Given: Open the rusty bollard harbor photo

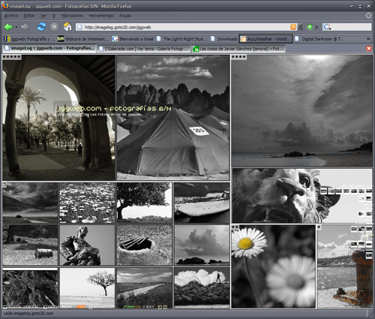Looking at the screenshot, I should (345, 266).
